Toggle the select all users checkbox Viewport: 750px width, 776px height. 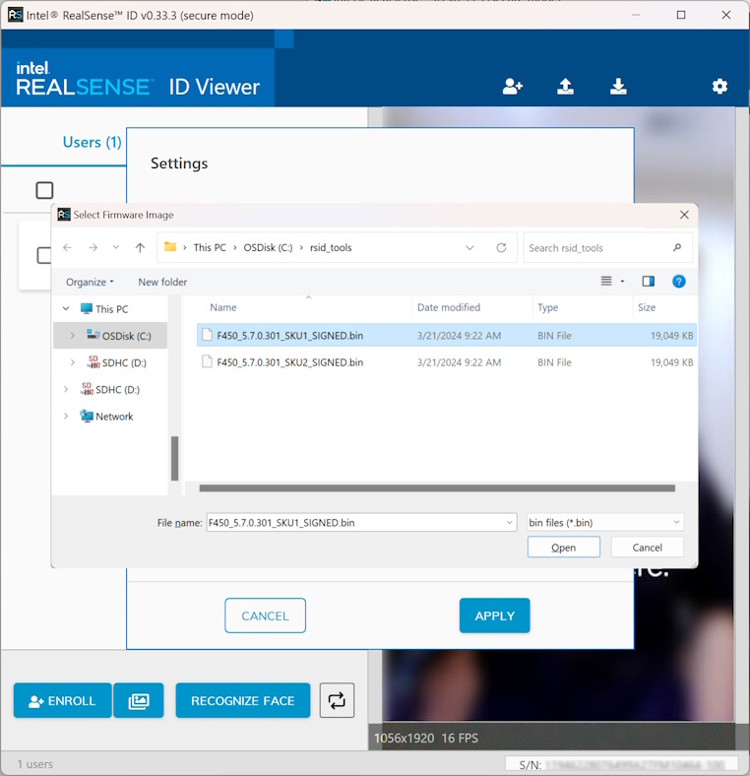[44, 190]
